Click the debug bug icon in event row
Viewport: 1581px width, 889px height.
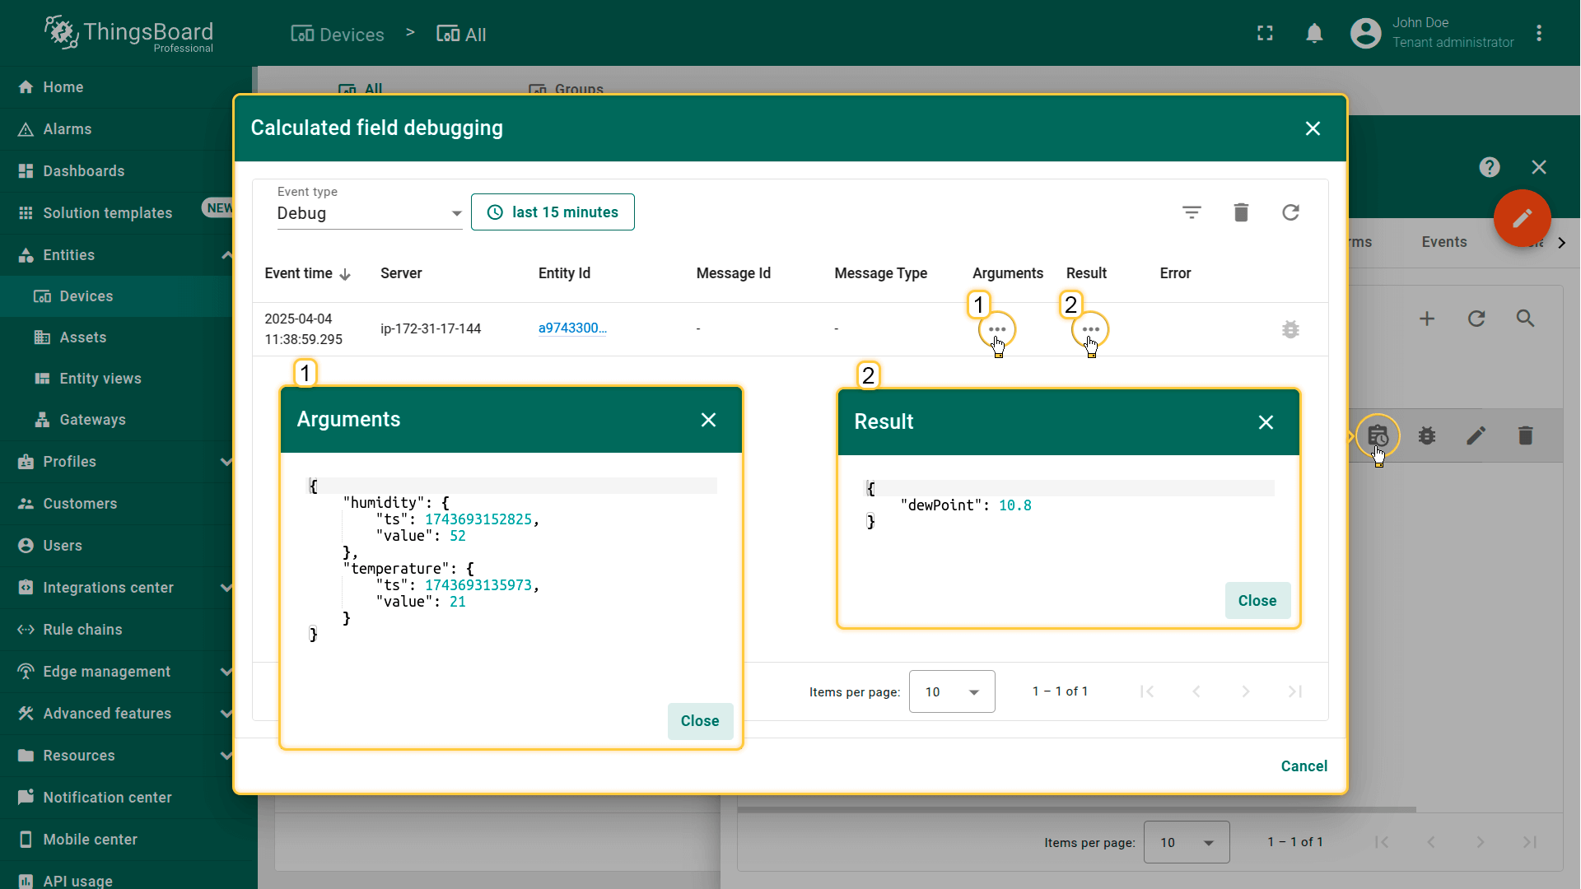[1290, 329]
